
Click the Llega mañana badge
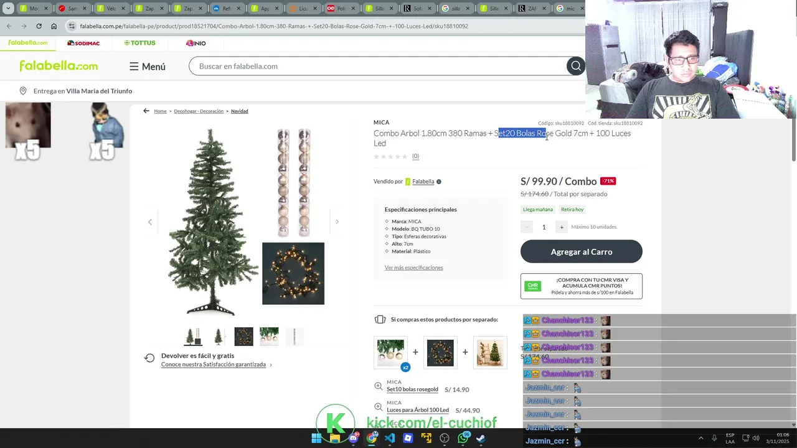[538, 210]
